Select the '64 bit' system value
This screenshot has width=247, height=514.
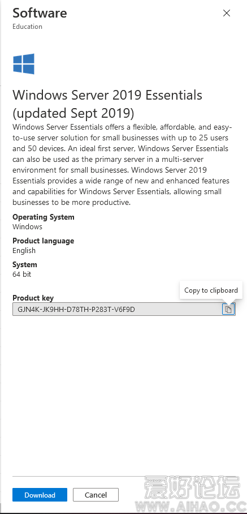(21, 274)
